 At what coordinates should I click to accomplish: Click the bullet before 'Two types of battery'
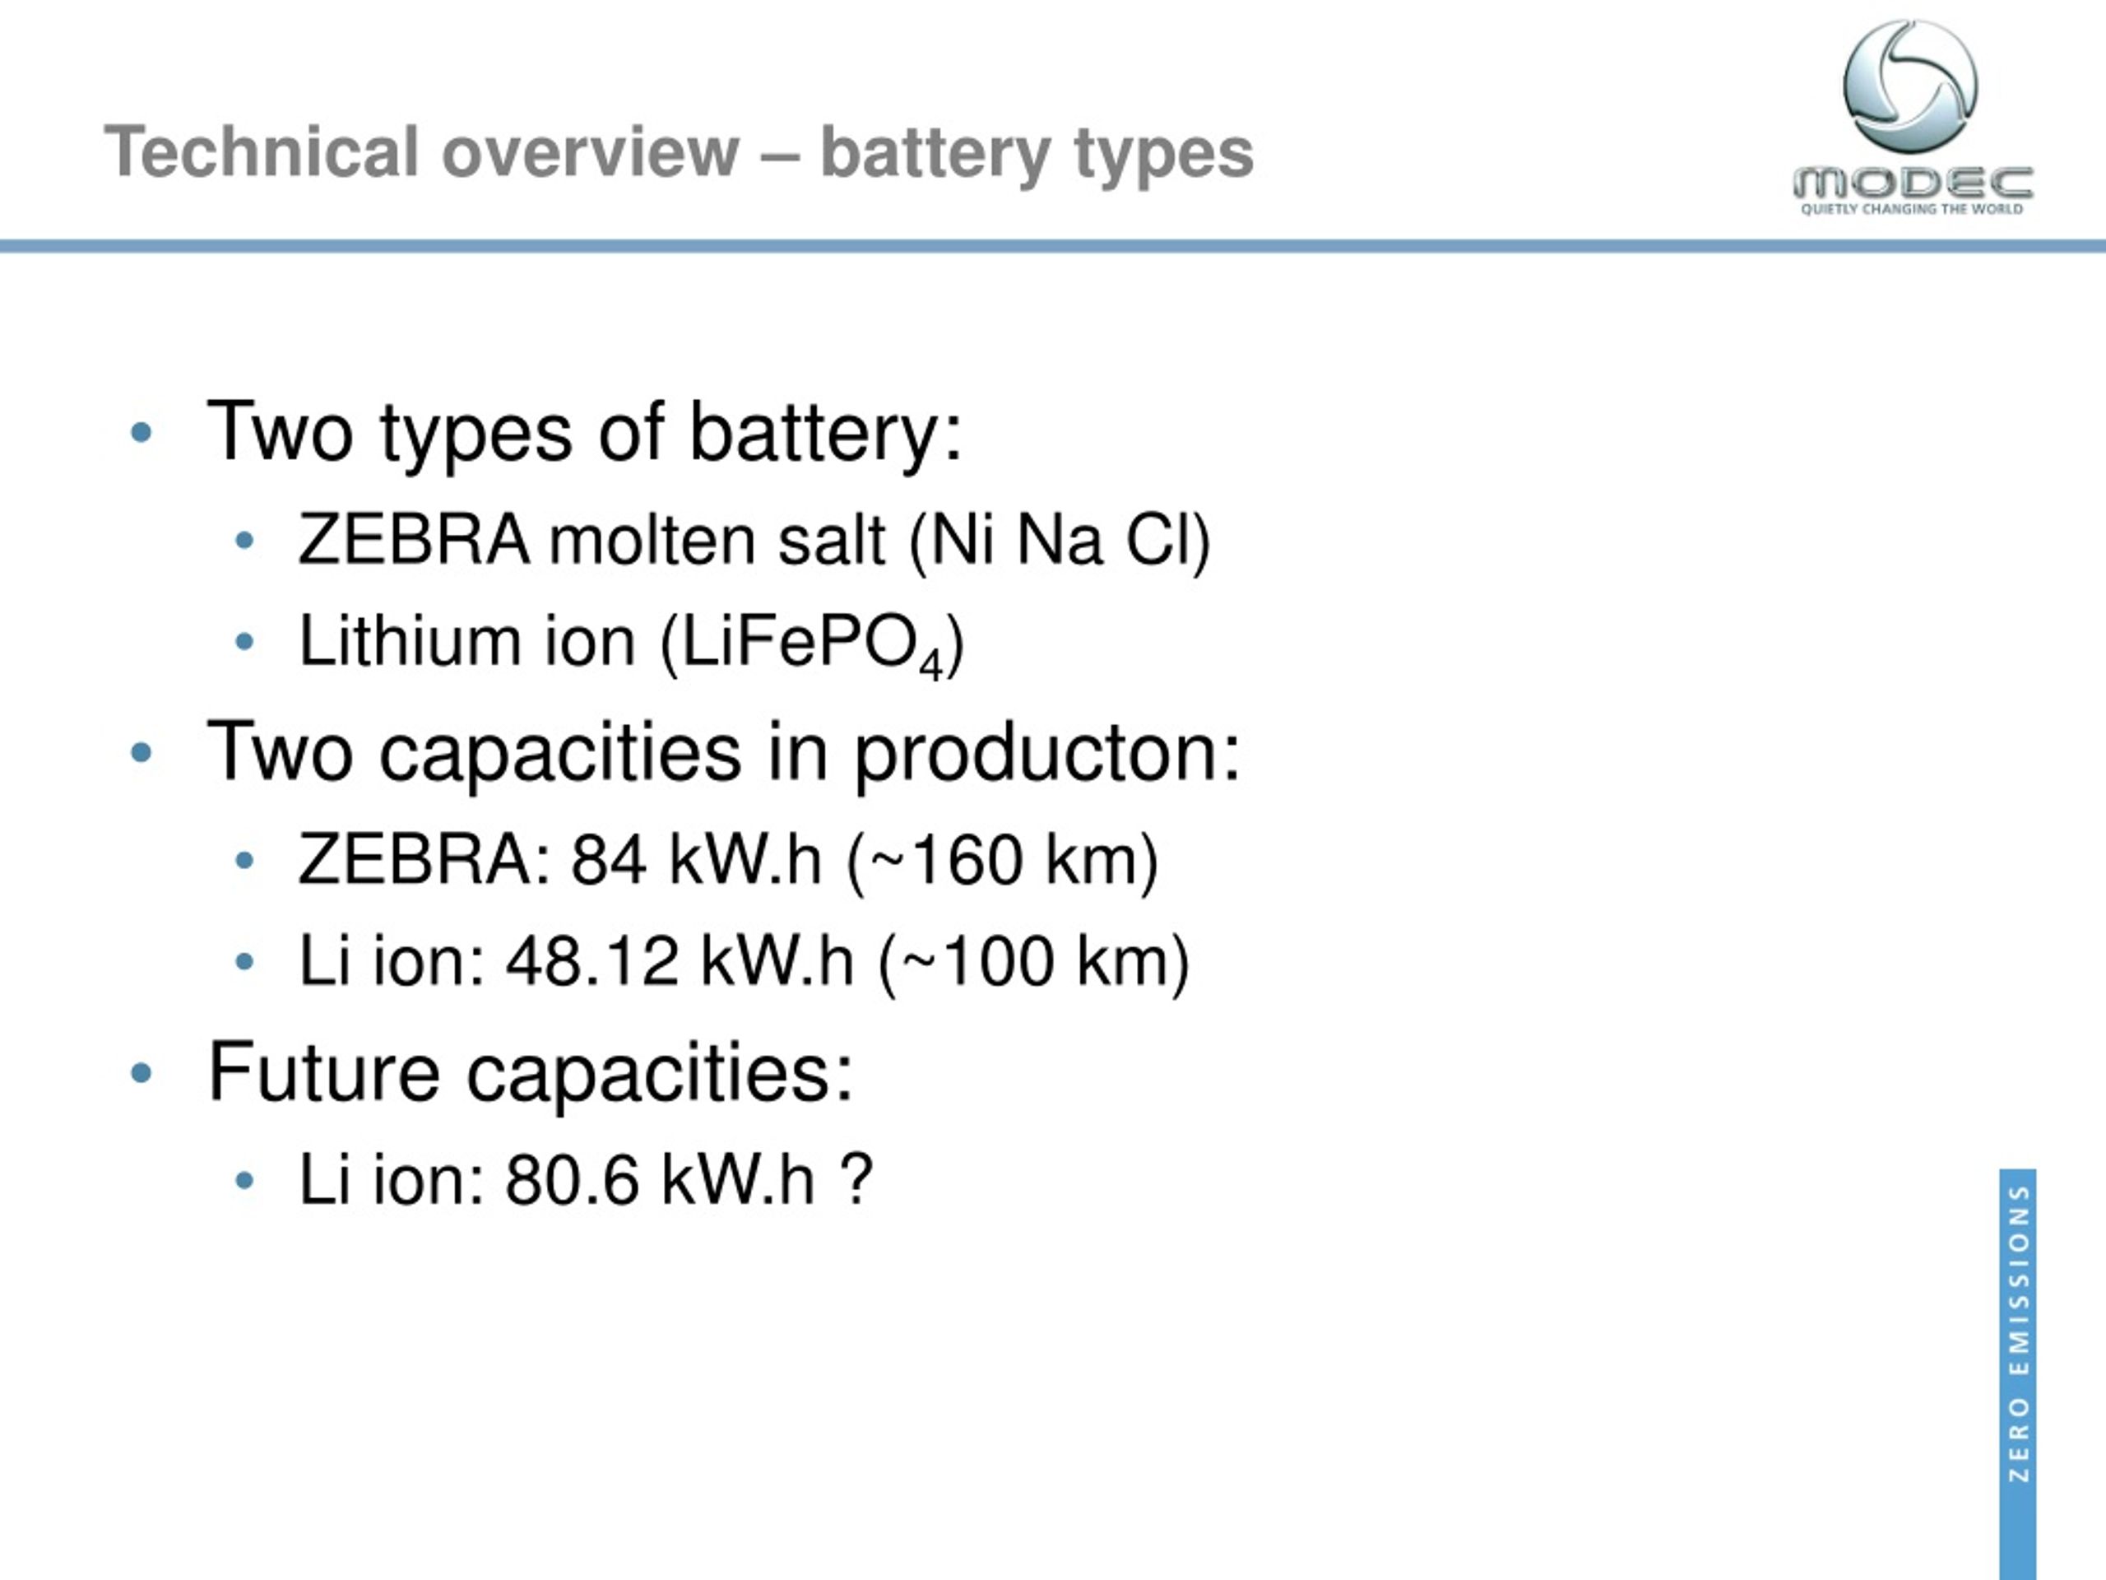[x=141, y=434]
